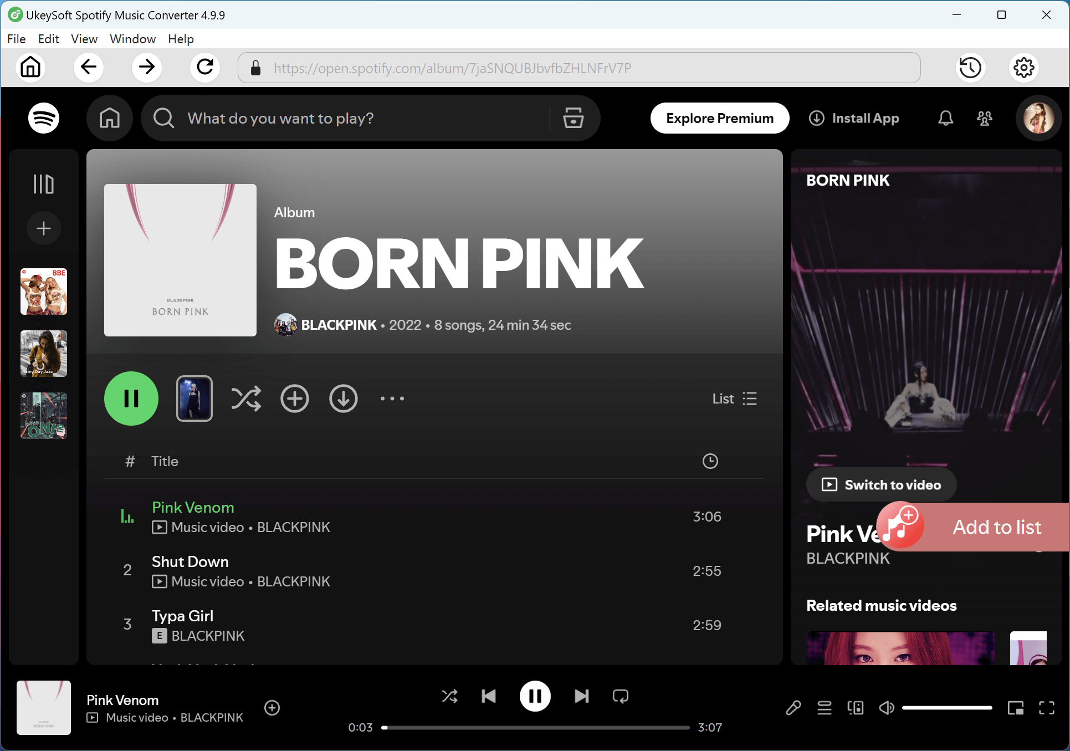This screenshot has width=1070, height=751.
Task: Click the Explore Premium button
Action: (719, 118)
